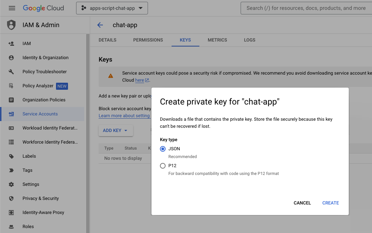Click the search bar for resources and docs
372x233 pixels.
306,8
